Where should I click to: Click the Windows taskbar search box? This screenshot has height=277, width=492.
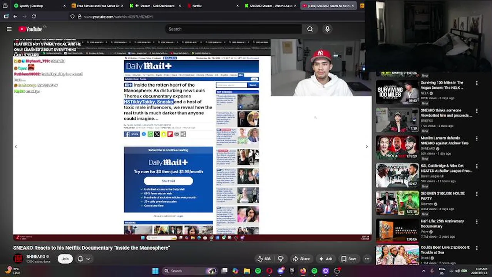click(190, 271)
